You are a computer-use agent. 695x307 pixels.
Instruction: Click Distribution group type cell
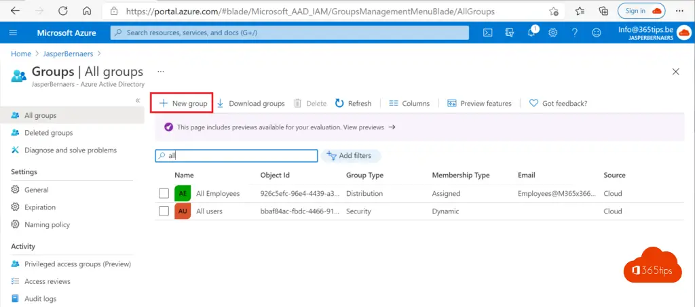pos(364,193)
